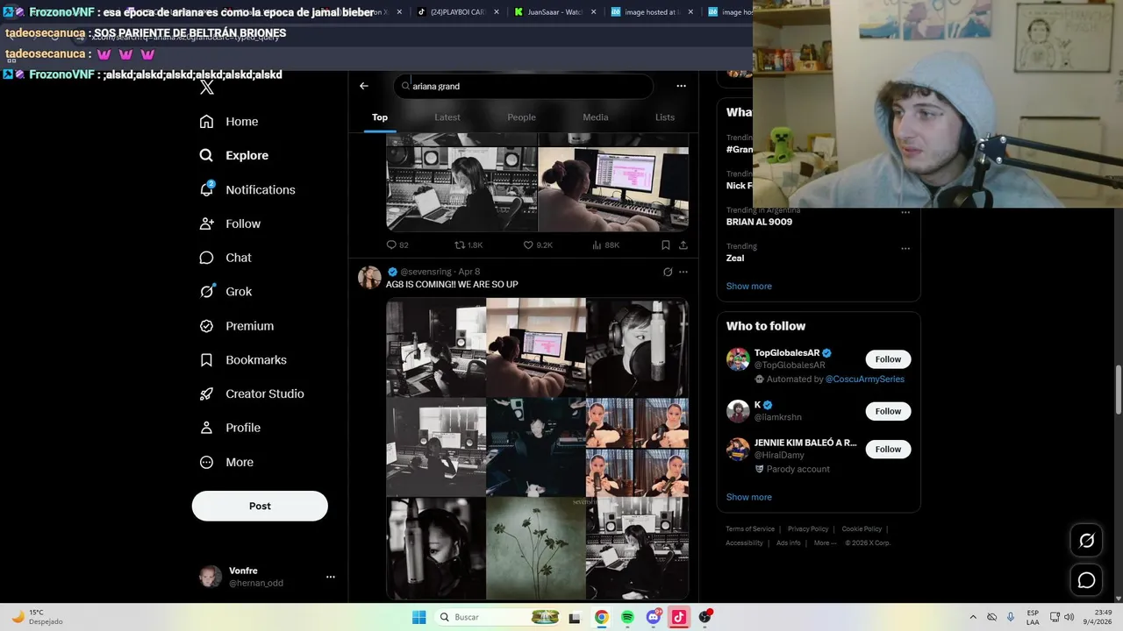Open Explore in the sidebar
Image resolution: width=1123 pixels, height=631 pixels.
[233, 155]
